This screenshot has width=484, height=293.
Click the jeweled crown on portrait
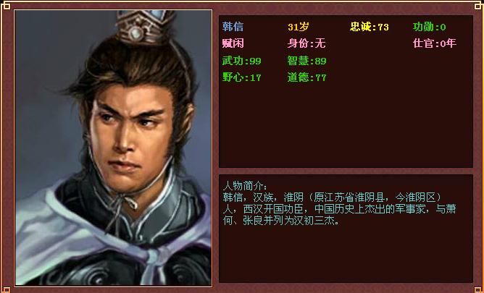(x=143, y=26)
